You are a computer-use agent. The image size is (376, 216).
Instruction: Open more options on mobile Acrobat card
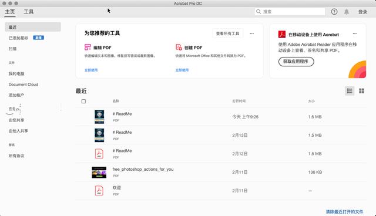[x=355, y=33]
